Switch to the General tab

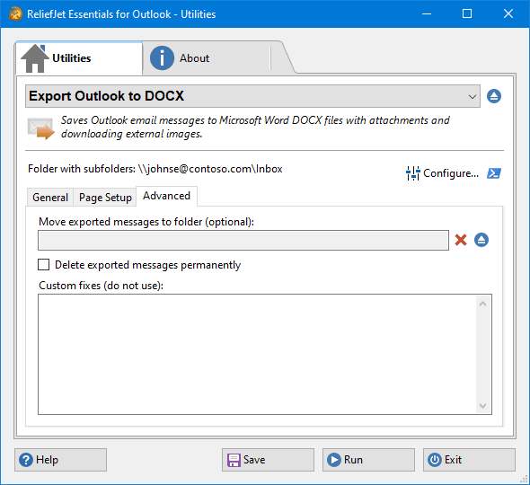[50, 198]
